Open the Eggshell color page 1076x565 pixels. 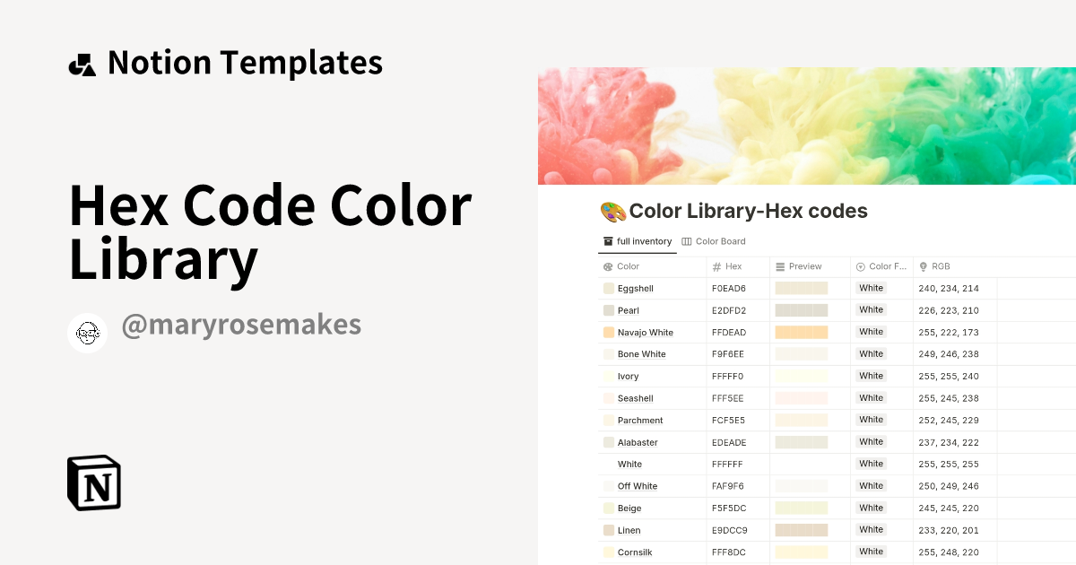click(636, 288)
